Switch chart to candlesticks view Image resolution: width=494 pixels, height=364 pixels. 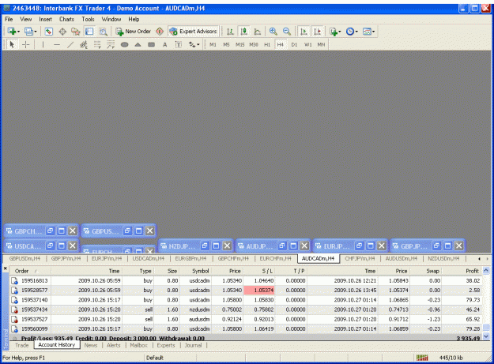tap(244, 32)
